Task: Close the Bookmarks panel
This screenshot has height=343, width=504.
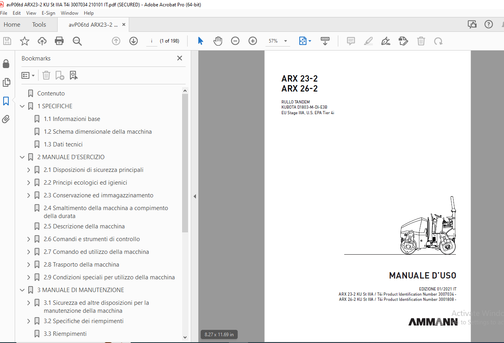Action: point(180,58)
